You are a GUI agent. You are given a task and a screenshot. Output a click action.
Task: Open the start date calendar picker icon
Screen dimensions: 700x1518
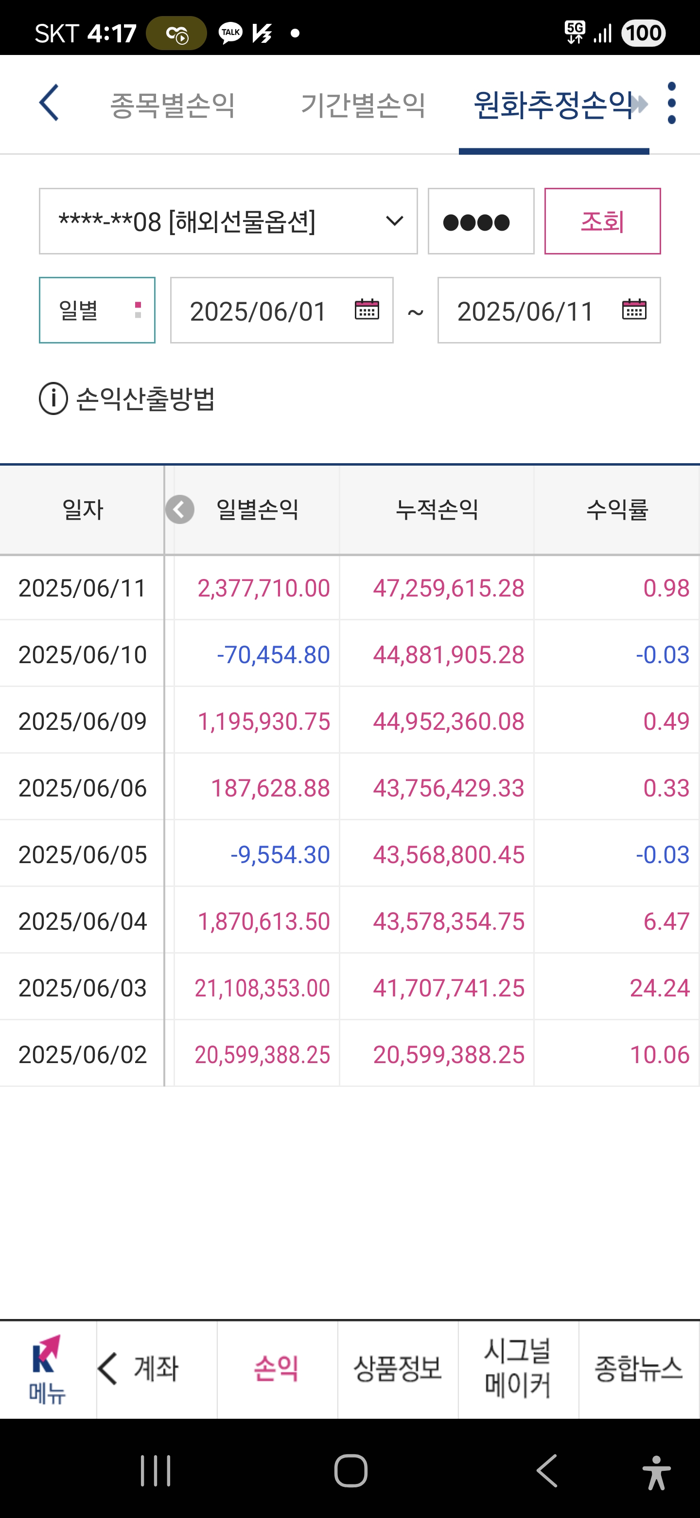pyautogui.click(x=367, y=309)
